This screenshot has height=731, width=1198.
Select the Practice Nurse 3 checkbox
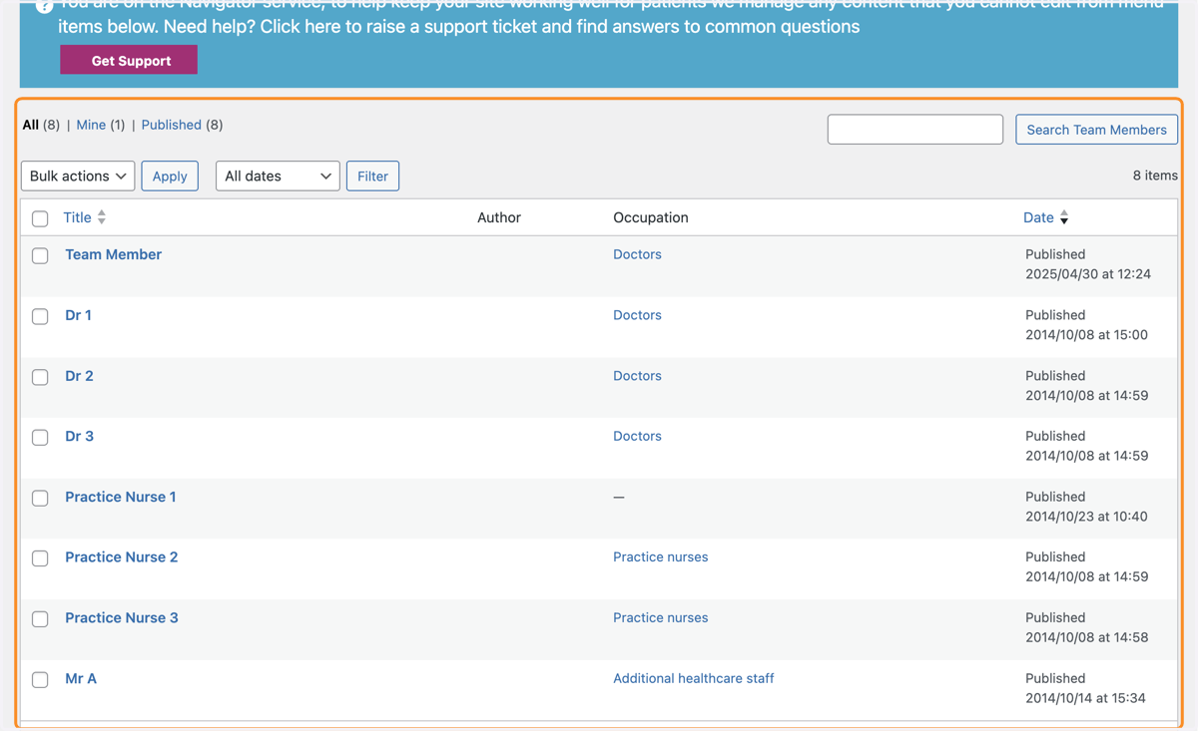click(x=40, y=619)
